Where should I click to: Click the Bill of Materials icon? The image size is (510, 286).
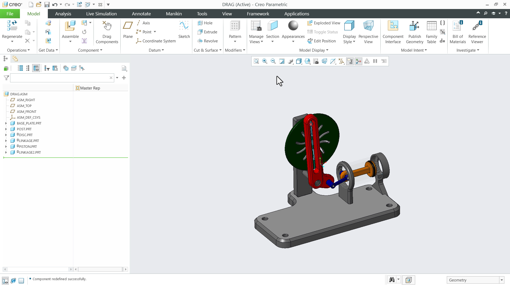tap(458, 32)
